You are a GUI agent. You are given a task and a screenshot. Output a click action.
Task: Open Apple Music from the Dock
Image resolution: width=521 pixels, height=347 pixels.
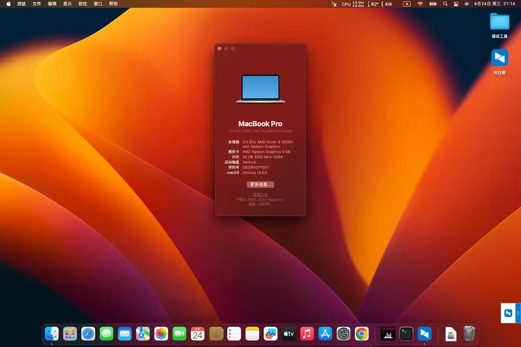pos(307,334)
